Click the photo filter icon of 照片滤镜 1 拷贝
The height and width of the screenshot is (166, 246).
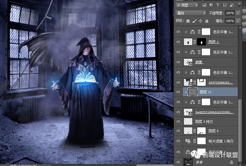(188, 141)
